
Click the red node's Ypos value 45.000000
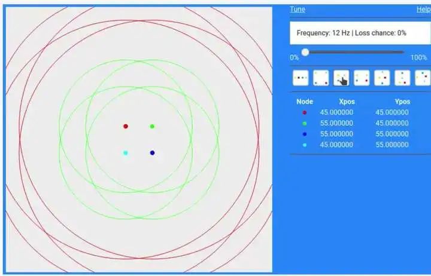(x=392, y=112)
